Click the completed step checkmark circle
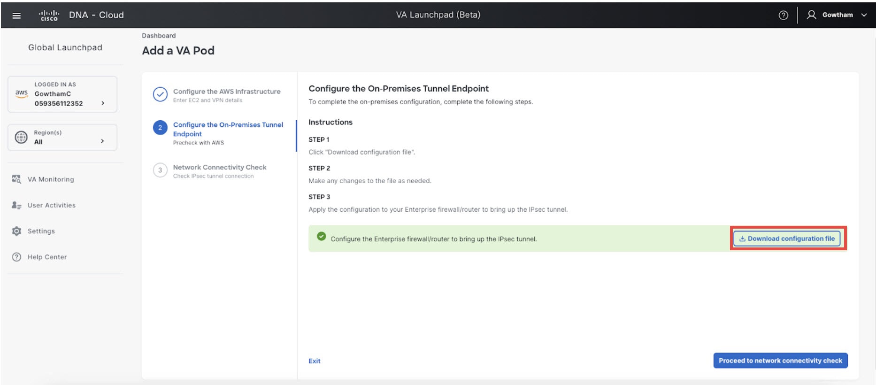 pos(160,94)
